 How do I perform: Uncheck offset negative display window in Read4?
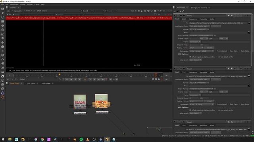click(x=190, y=110)
